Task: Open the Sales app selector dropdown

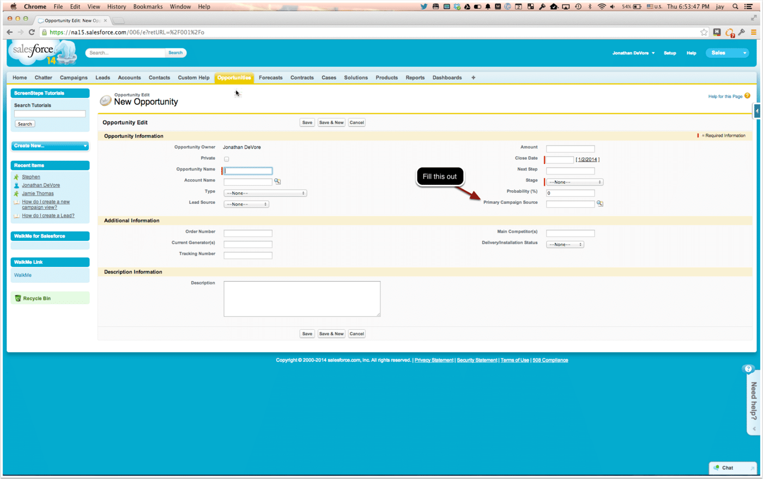Action: point(727,52)
